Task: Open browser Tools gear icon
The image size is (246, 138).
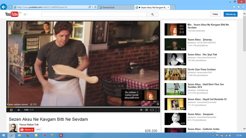Action: [243, 7]
